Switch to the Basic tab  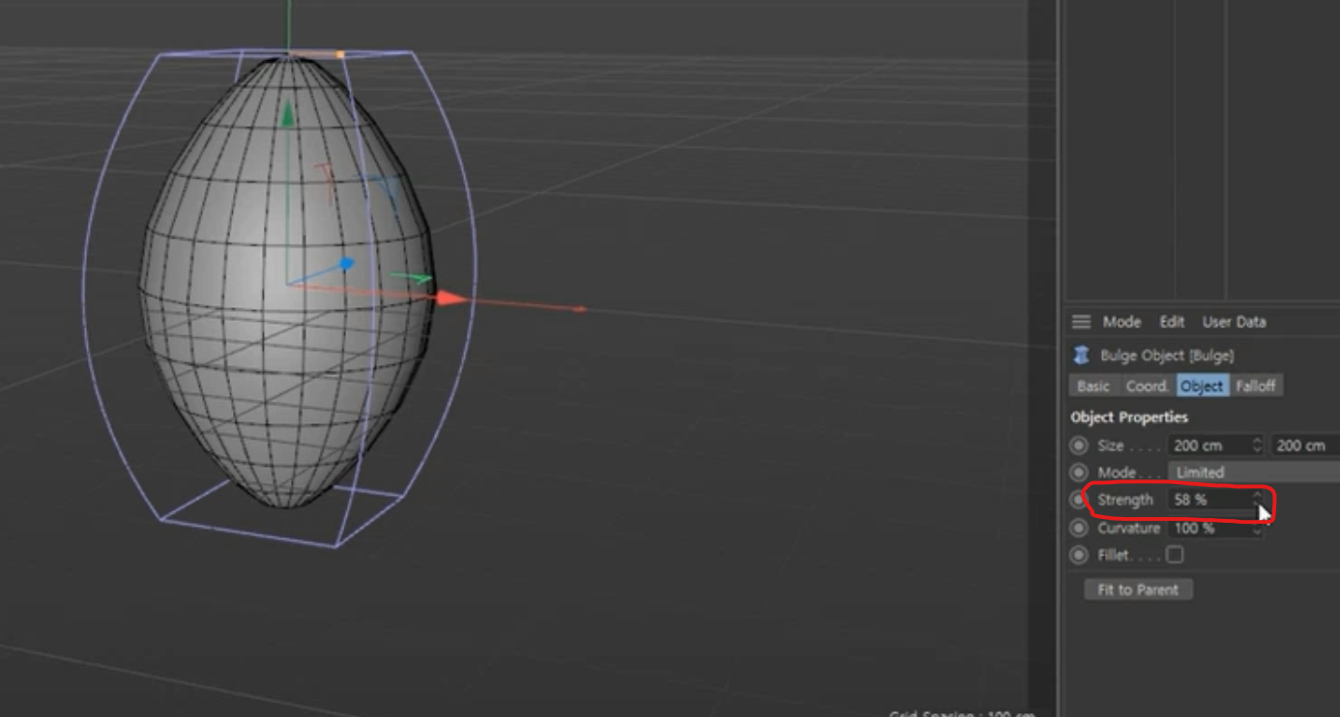point(1093,386)
